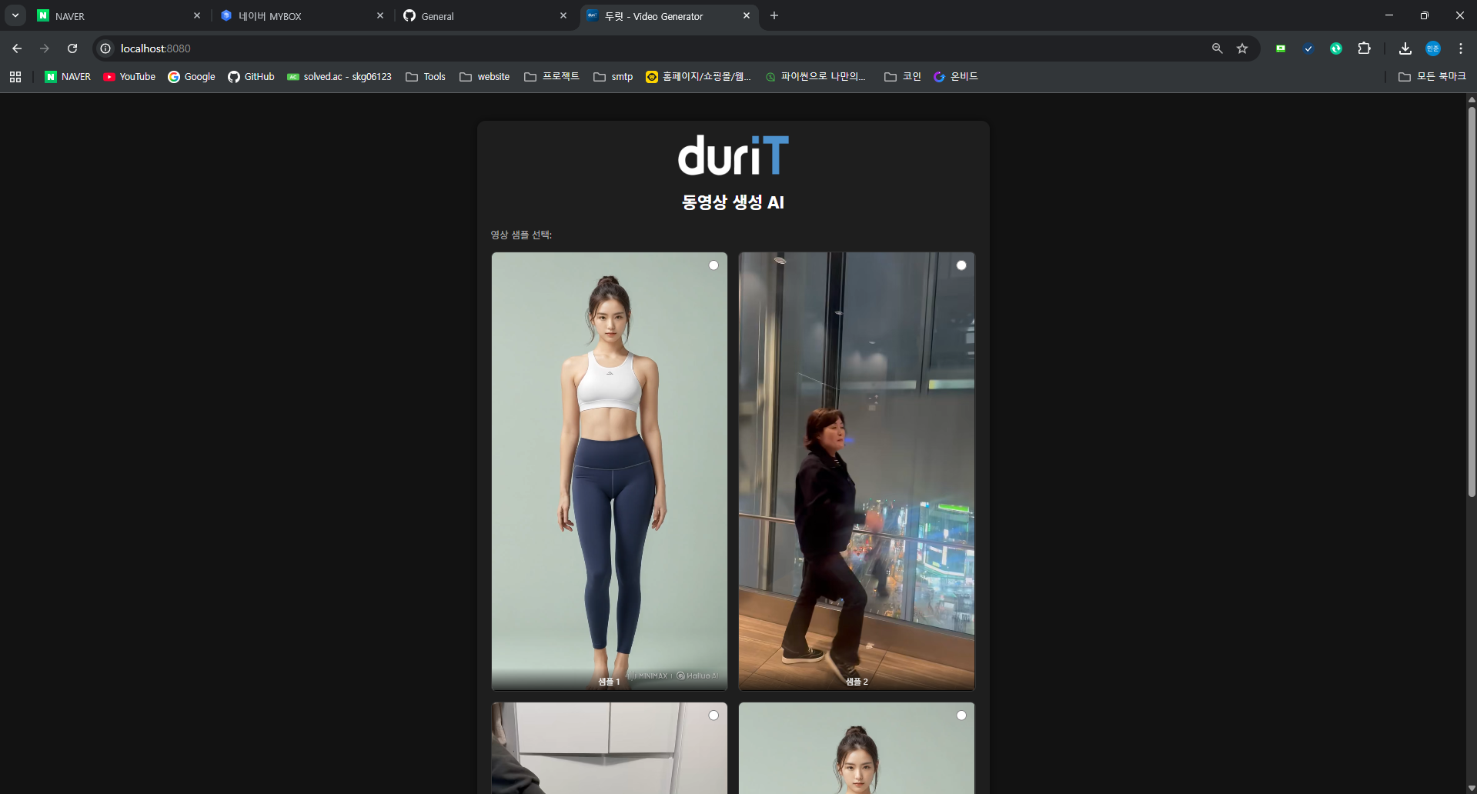Select the fourth sample radio button below 샘플 2
This screenshot has height=794, width=1477.
[x=961, y=716]
